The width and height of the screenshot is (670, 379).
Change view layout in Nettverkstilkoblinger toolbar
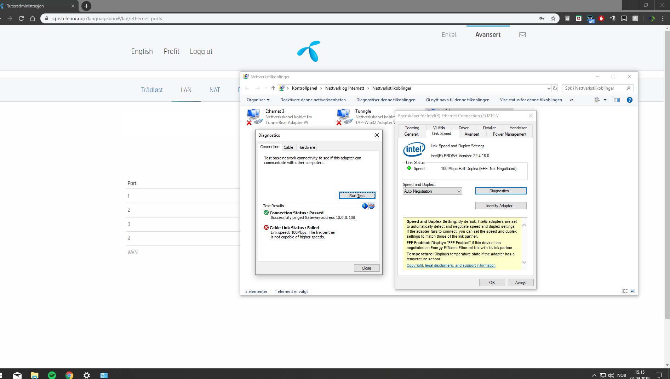click(597, 100)
